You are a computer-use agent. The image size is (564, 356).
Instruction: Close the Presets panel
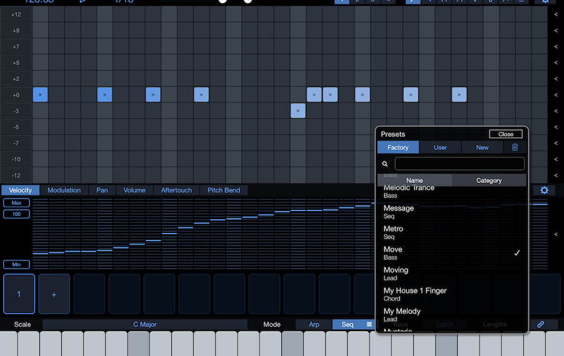click(x=505, y=134)
